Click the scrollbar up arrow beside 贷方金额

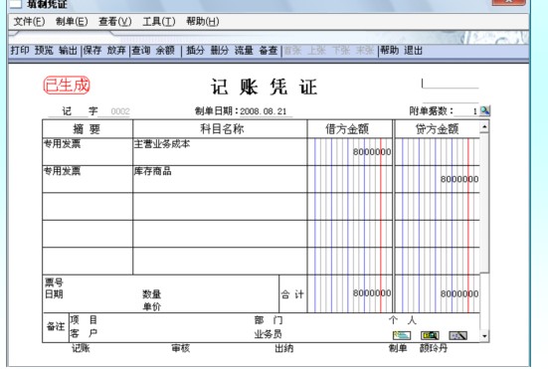[x=484, y=126]
